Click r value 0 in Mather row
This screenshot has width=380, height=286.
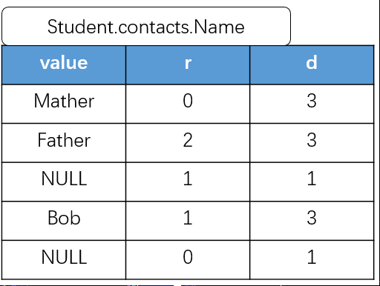coord(188,104)
